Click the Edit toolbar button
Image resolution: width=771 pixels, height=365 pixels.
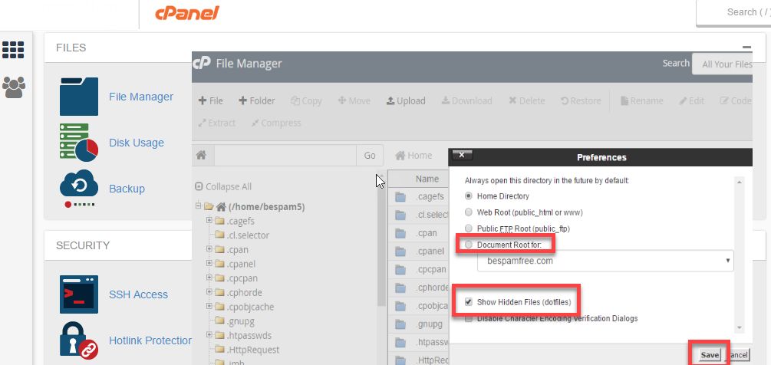[691, 100]
